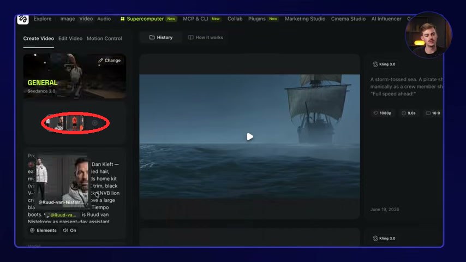Click the How it works book icon
Viewport: 466px width, 262px height.
pos(190,38)
